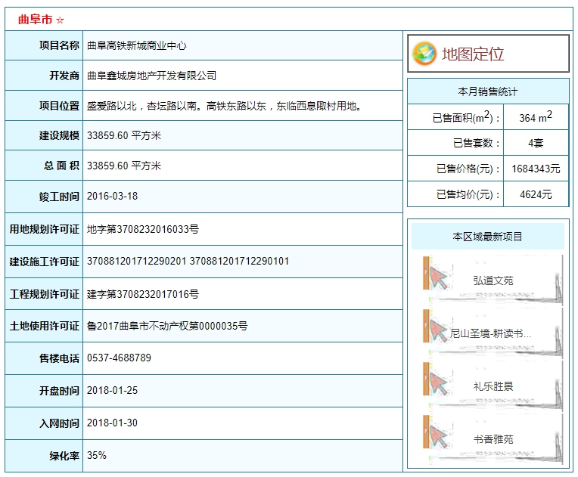Open the 弘道文苑 project link
Viewport: 578px width, 477px height.
(493, 280)
